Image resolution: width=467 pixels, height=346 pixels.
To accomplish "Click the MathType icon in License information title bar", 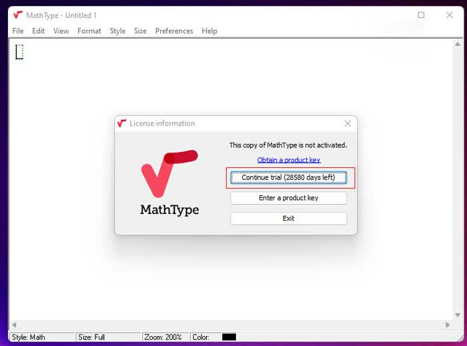I will (121, 123).
